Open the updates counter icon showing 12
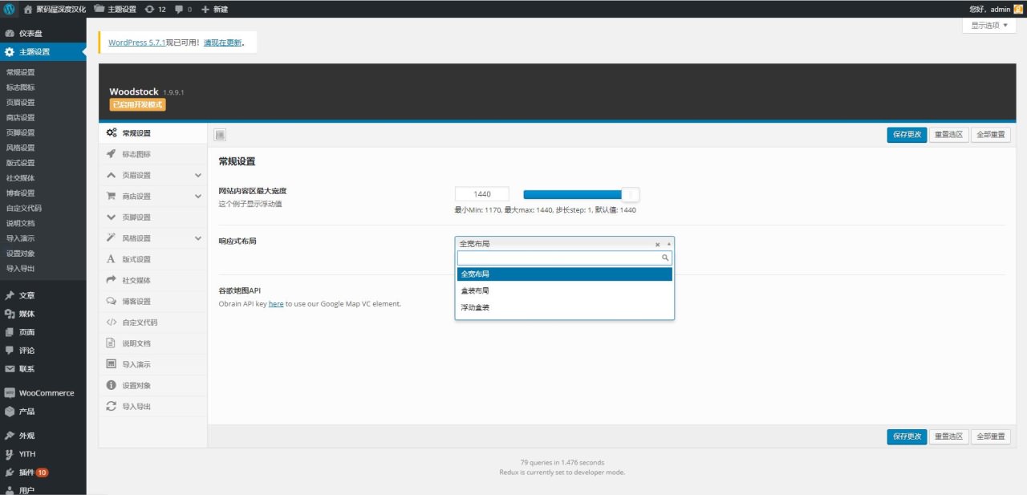This screenshot has height=495, width=1027. point(156,9)
